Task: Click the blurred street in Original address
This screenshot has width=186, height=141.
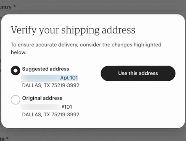Action: 41,107
